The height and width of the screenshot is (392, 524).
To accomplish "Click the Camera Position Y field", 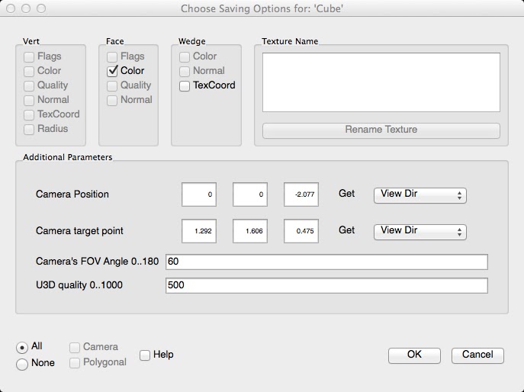I will coord(249,194).
